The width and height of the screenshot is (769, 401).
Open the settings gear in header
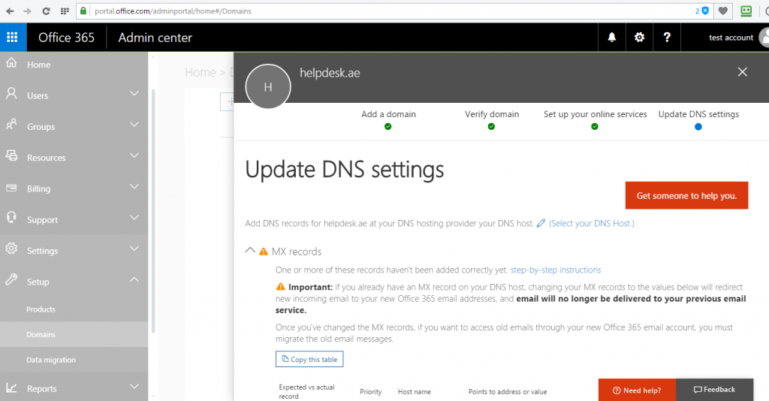point(639,38)
